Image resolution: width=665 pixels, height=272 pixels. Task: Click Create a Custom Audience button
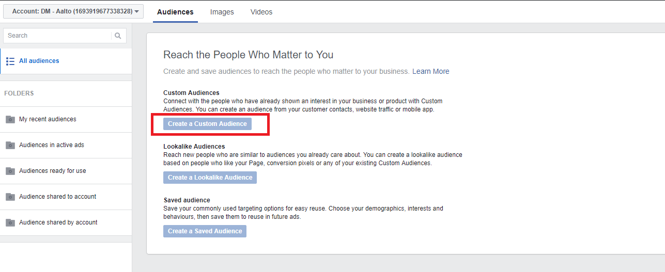click(207, 124)
